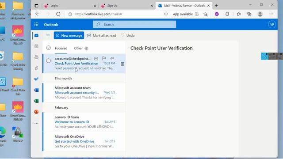This screenshot has height=159, width=283.
Task: Click App available install button
Action: point(186,14)
